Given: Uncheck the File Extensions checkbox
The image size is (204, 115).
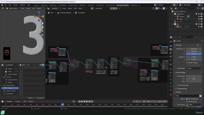Looking at the screenshot, I should click(187, 99).
